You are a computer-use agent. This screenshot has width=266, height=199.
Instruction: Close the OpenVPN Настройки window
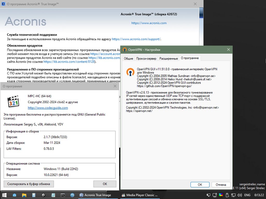coord(228,50)
